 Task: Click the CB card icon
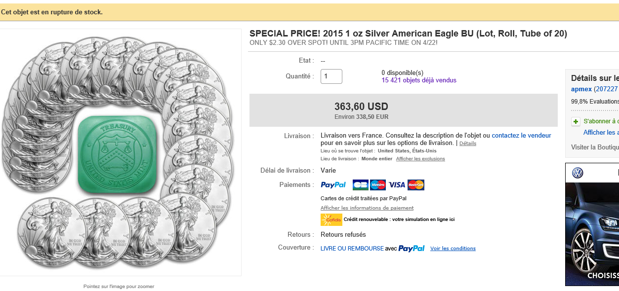coord(360,185)
